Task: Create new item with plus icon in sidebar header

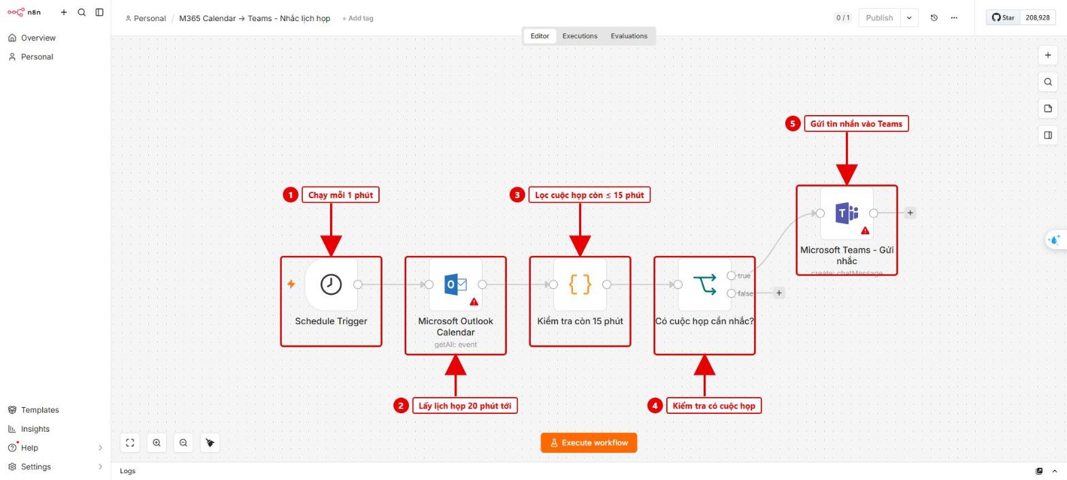Action: [64, 12]
